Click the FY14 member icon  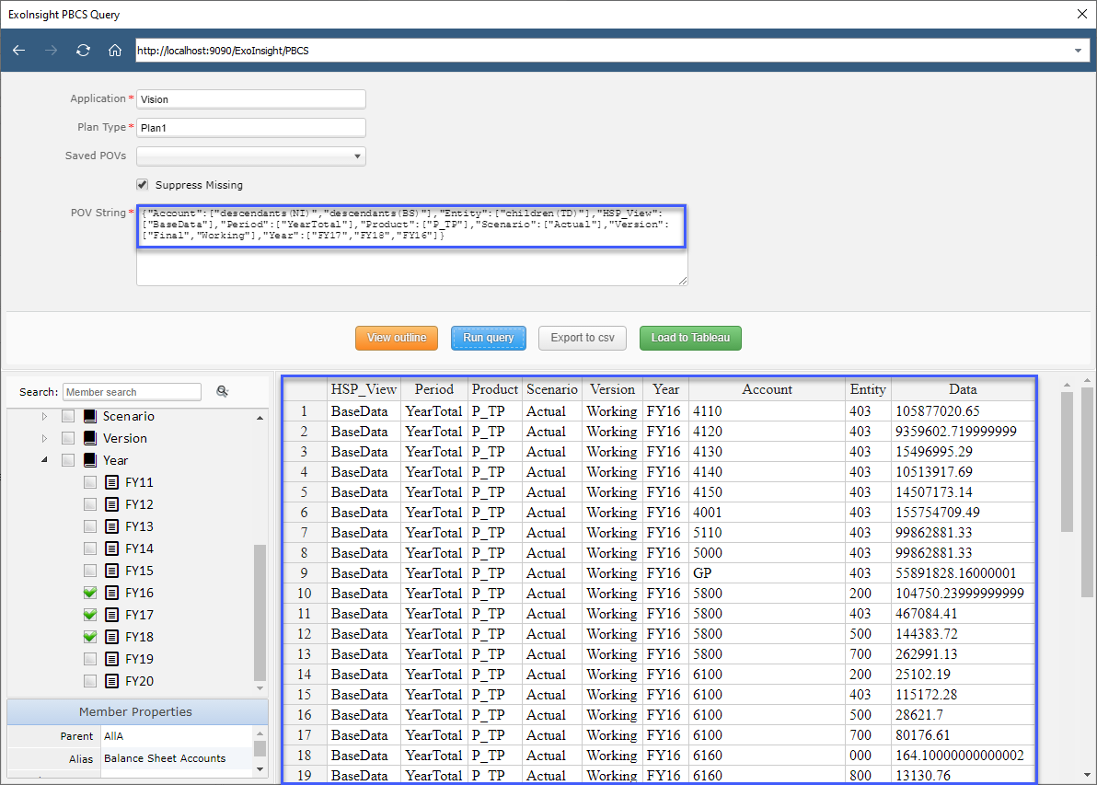click(x=112, y=548)
